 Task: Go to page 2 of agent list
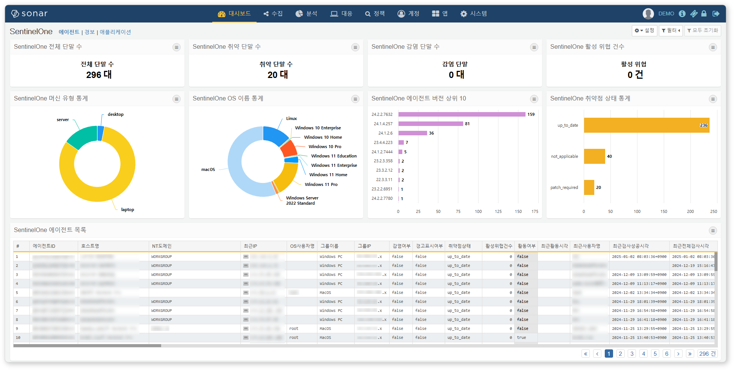pyautogui.click(x=621, y=354)
